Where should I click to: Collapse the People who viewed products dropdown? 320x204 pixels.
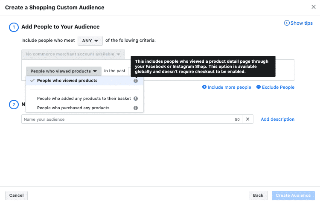pyautogui.click(x=64, y=71)
